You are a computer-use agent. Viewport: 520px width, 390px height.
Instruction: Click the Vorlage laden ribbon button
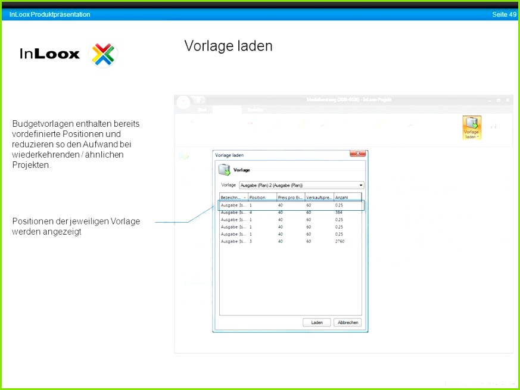471,128
